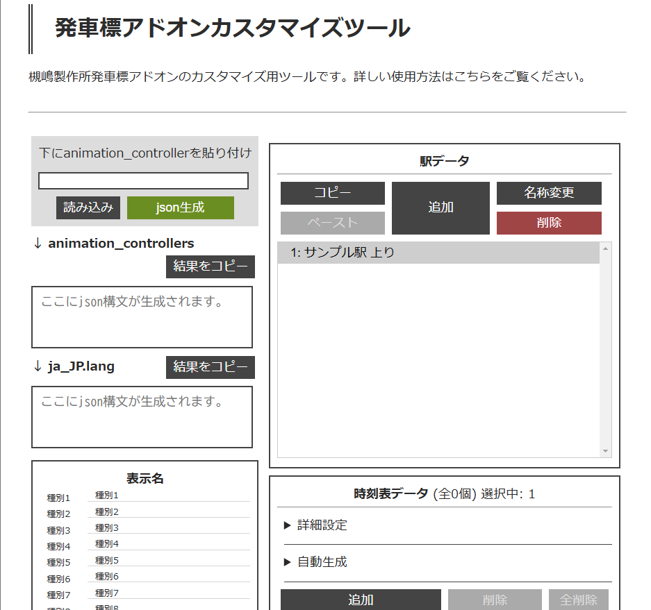The image size is (651, 610).
Task: Click the 読み込み load button
Action: click(x=88, y=207)
